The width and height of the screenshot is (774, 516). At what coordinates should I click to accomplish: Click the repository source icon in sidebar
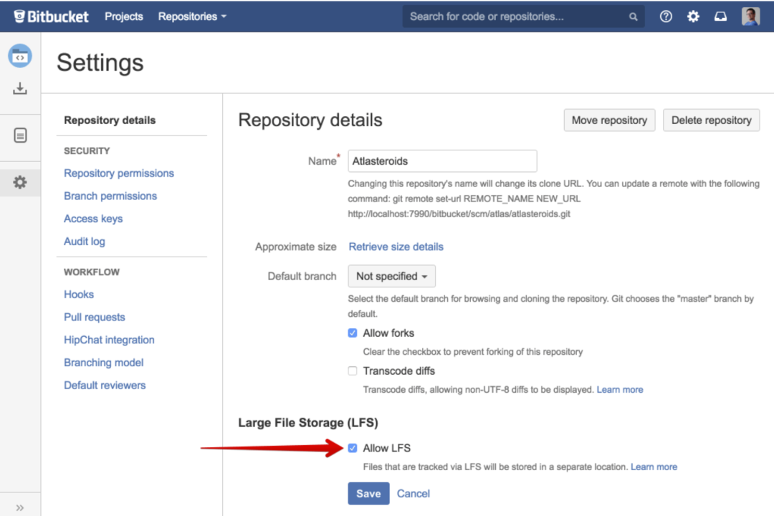coord(20,56)
